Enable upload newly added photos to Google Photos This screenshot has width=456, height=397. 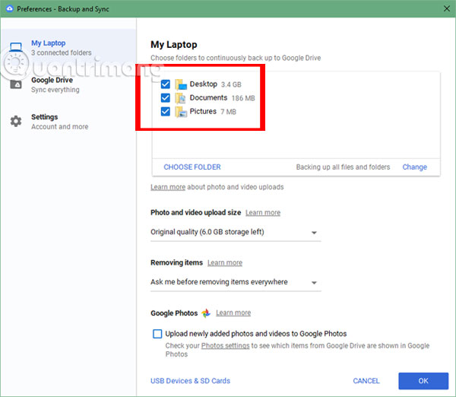click(157, 334)
